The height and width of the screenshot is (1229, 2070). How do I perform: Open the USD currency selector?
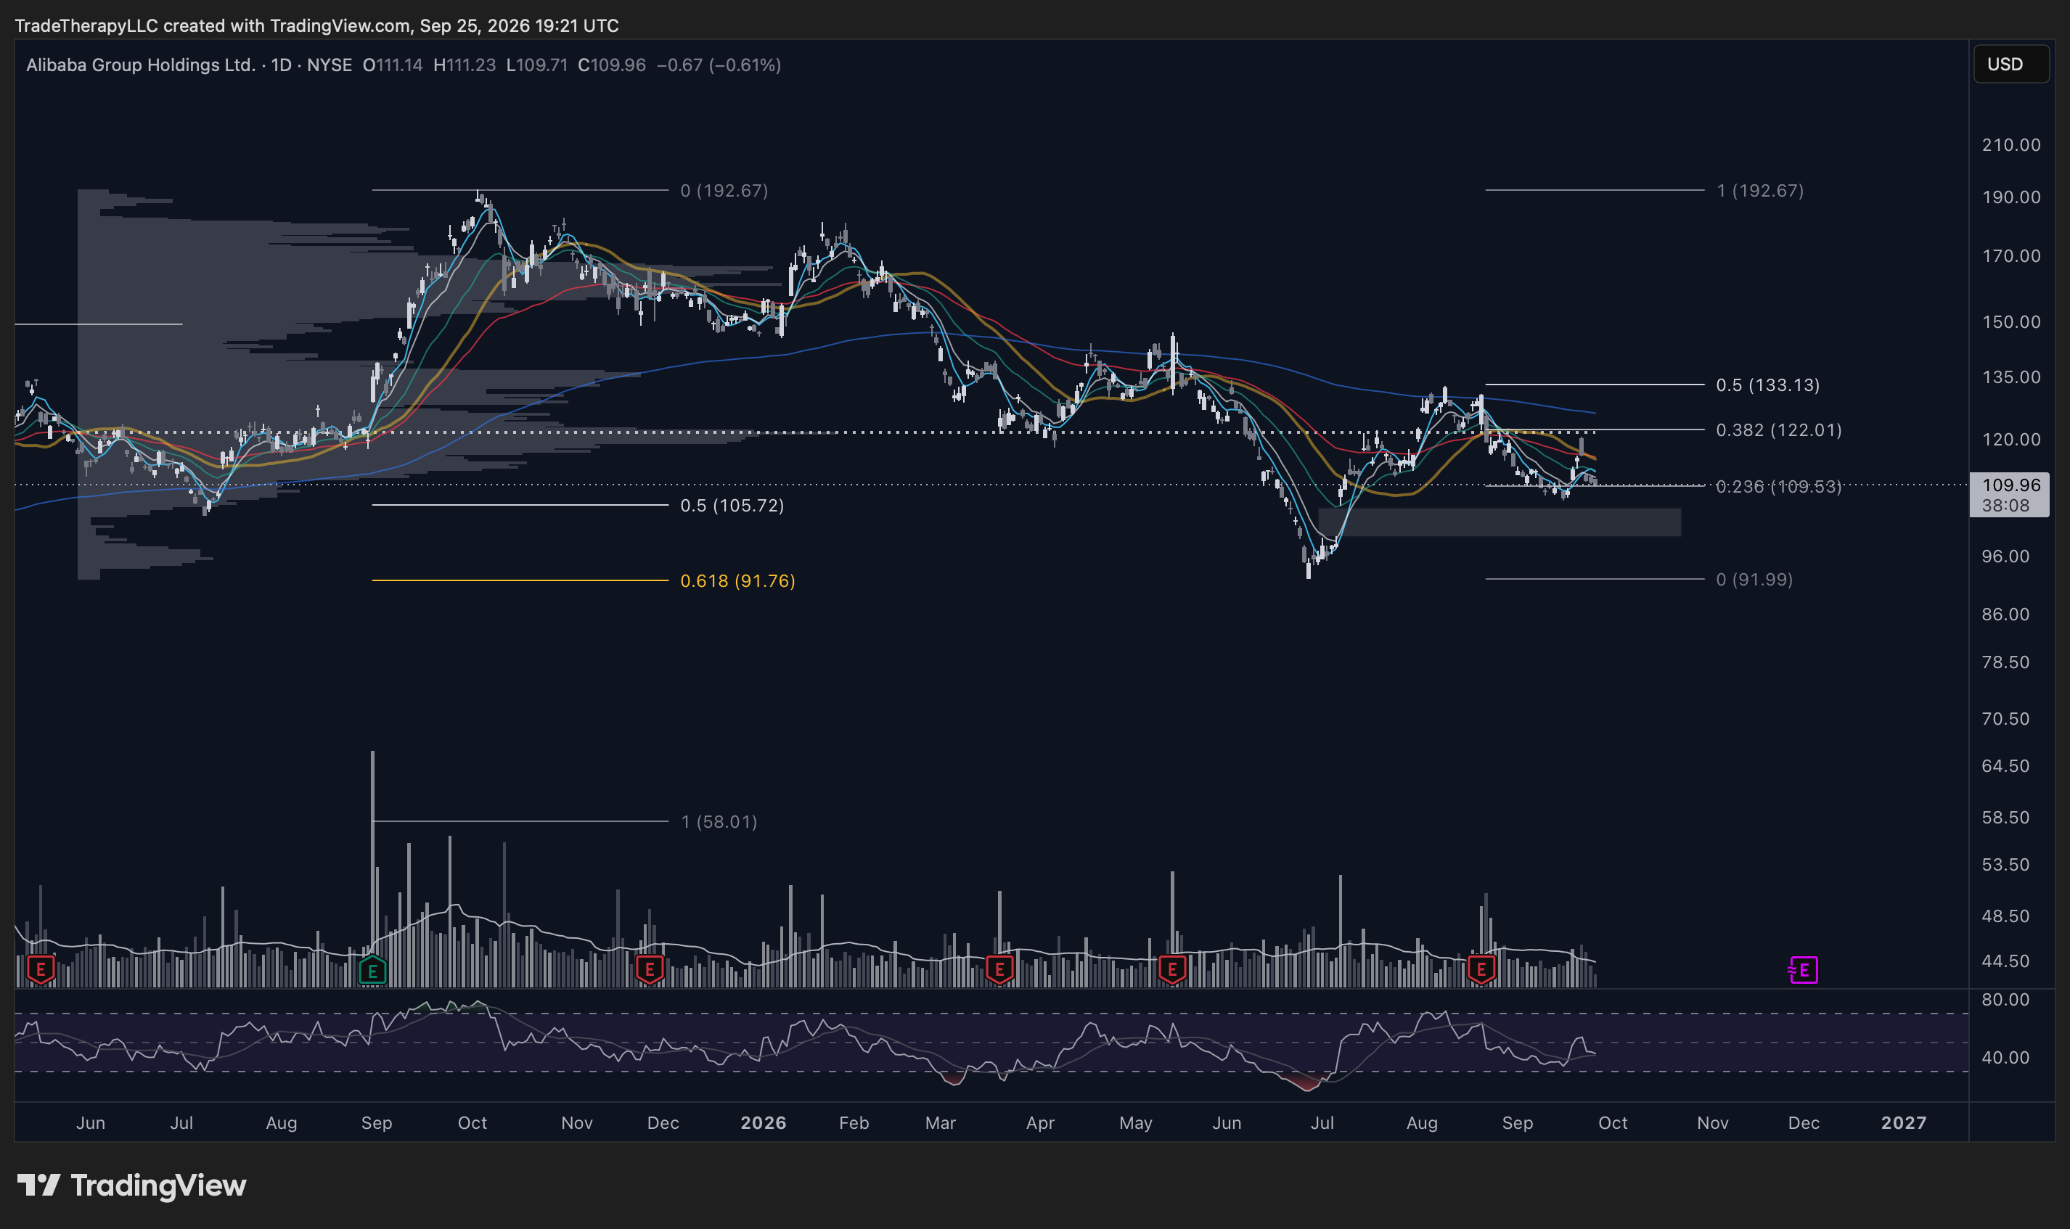point(2011,64)
